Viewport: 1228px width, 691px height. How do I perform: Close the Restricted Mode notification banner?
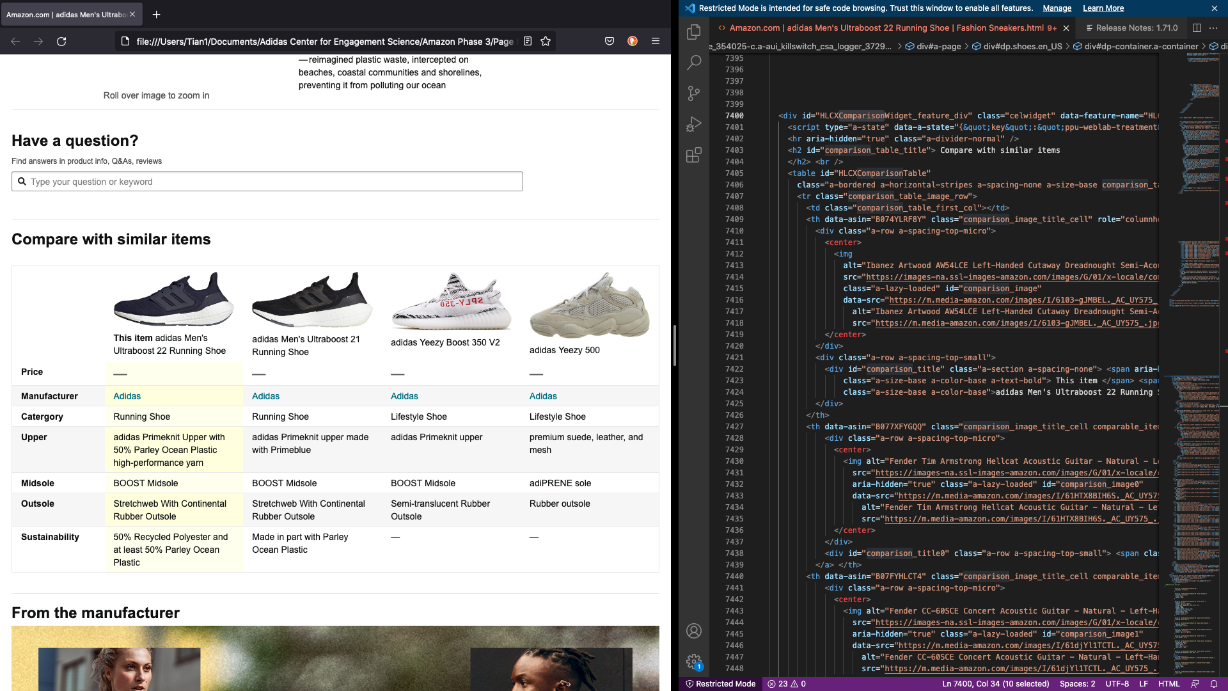click(x=1215, y=8)
